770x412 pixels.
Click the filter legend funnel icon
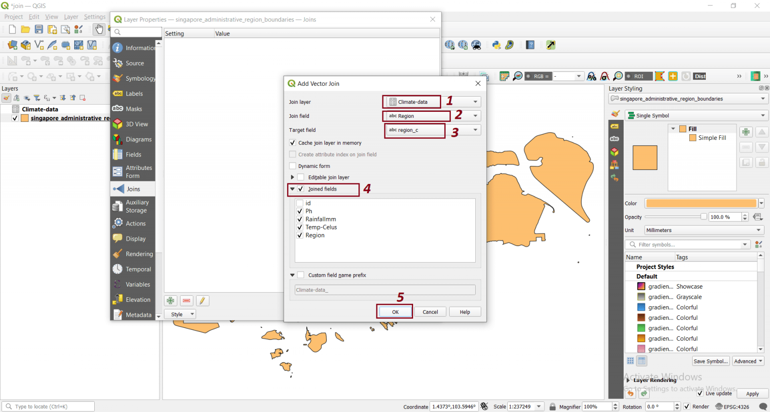pyautogui.click(x=37, y=98)
